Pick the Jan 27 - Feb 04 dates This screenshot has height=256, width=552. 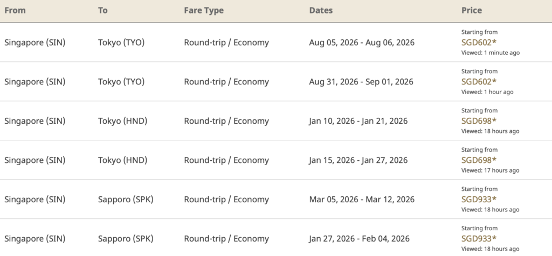point(360,239)
